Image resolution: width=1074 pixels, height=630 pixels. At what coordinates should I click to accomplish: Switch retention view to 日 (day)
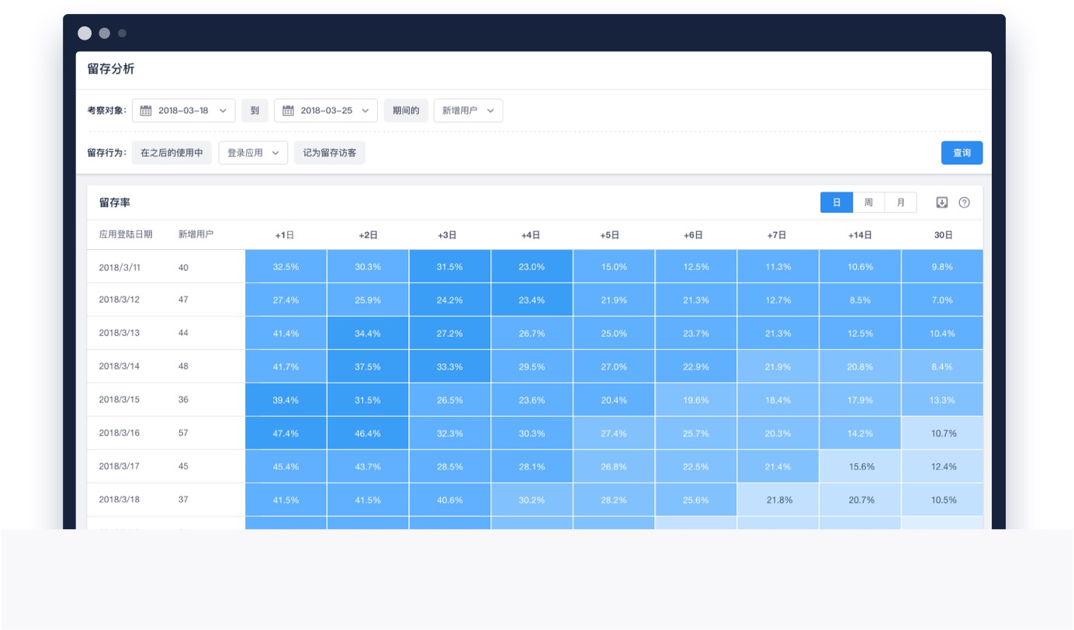tap(837, 202)
